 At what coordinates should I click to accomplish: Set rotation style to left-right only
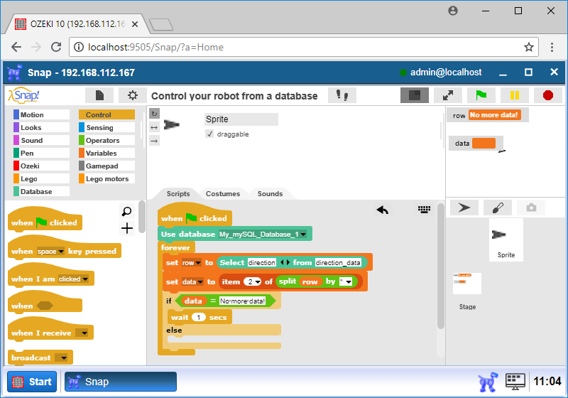tap(154, 127)
